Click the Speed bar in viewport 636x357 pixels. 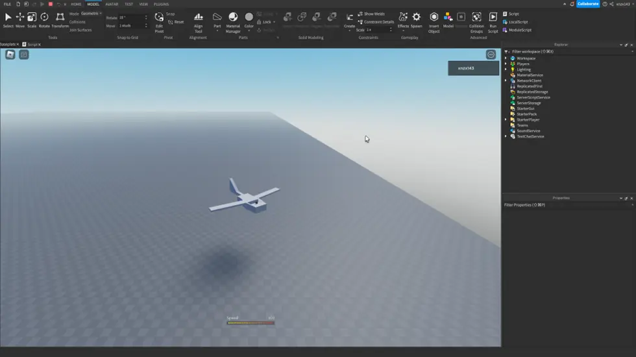[251, 323]
